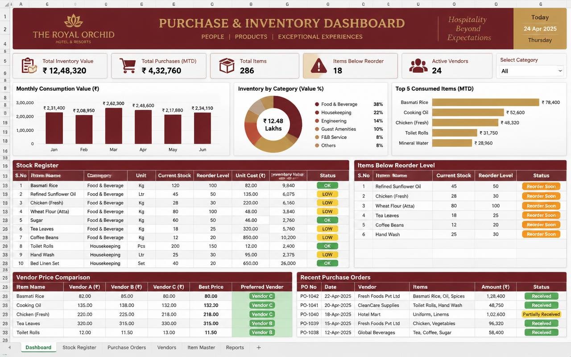
Task: Select the Dashboard sheet tab
Action: (38, 347)
